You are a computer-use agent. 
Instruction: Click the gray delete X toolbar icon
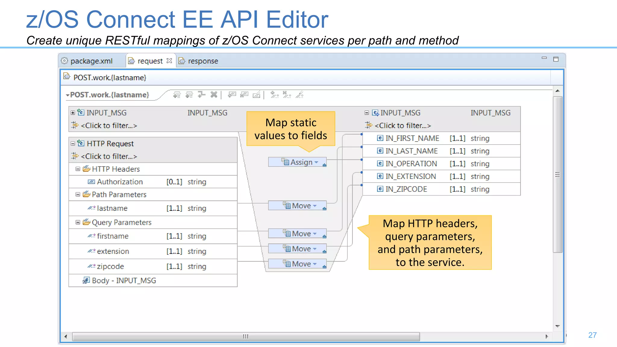click(x=214, y=95)
